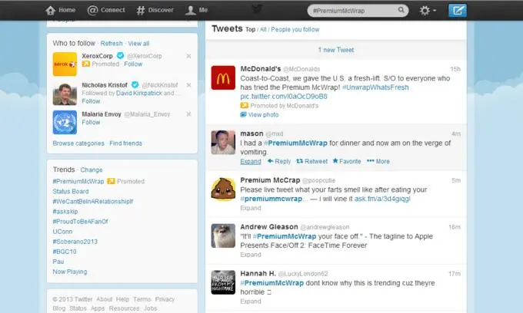523x313 pixels.
Task: Dismiss the Malaria Envoy suggestion
Action: click(188, 114)
